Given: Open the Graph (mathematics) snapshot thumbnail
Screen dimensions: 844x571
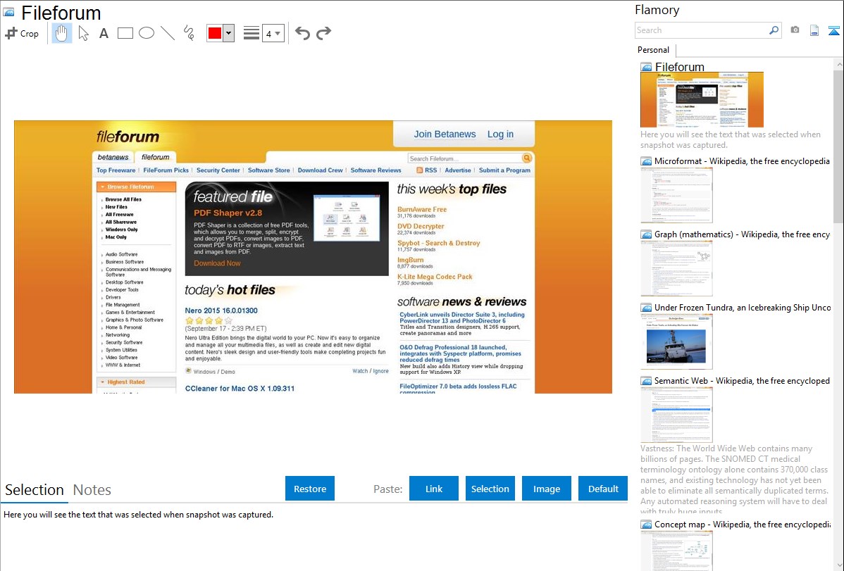Looking at the screenshot, I should [676, 268].
